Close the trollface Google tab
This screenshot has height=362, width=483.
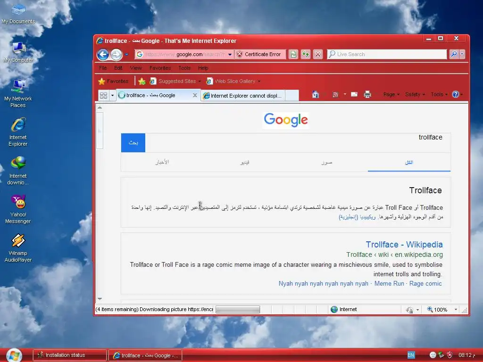(x=195, y=95)
